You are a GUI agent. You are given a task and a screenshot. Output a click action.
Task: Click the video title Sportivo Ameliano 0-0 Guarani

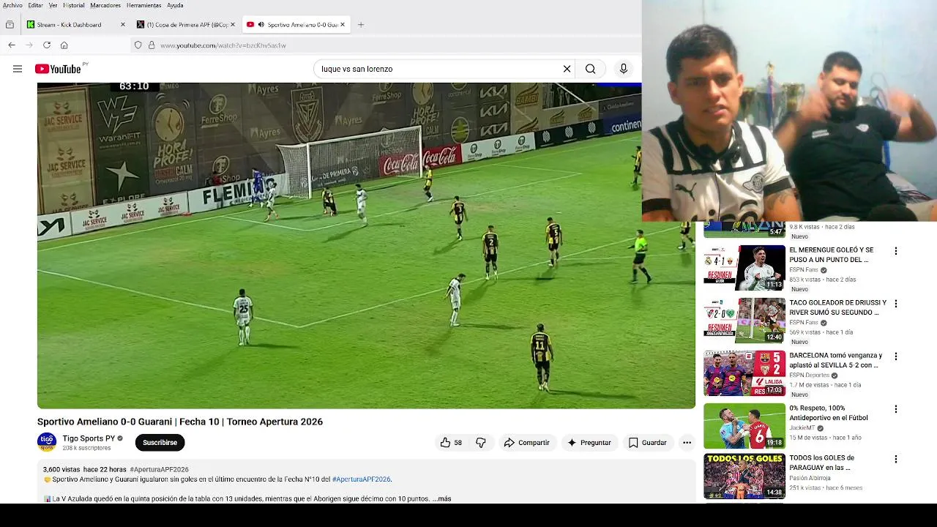[x=180, y=422]
